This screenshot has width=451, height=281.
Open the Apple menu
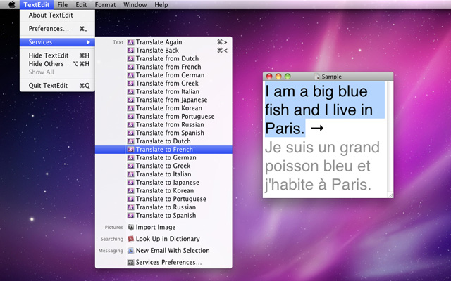tap(12, 5)
